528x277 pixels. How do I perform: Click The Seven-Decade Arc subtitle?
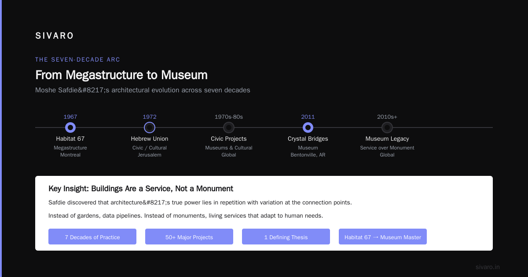(x=77, y=59)
